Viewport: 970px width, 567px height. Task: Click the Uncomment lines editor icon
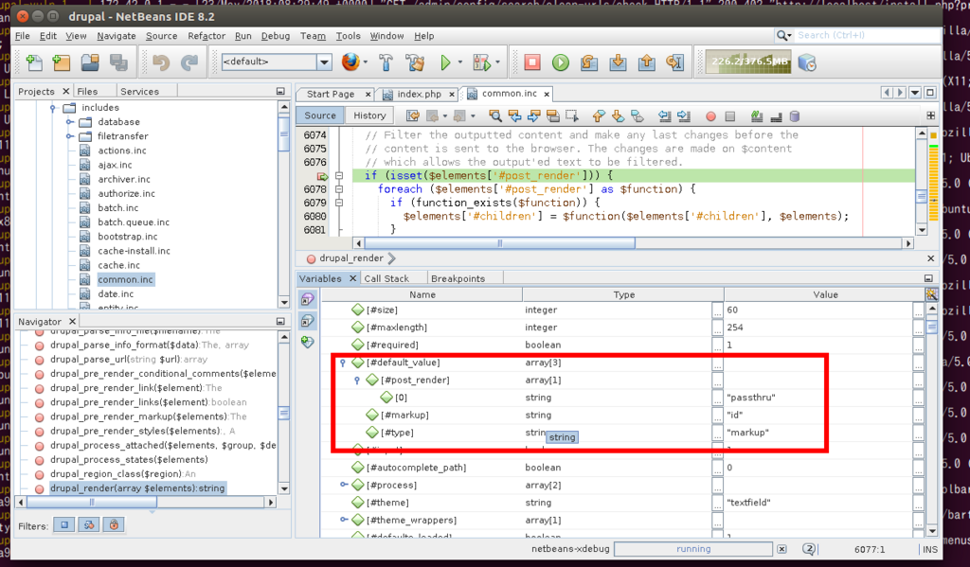coord(776,115)
